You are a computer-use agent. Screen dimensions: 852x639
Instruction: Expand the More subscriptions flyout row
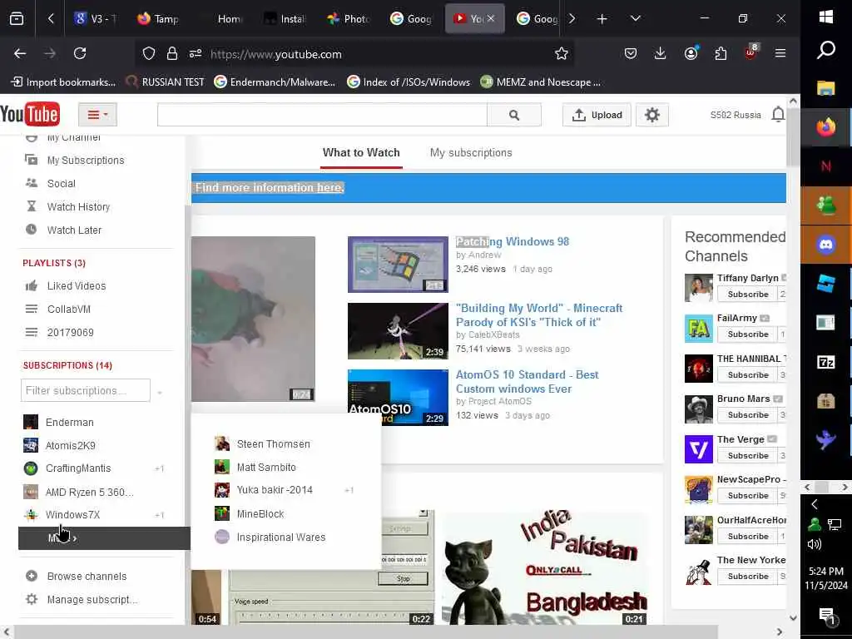point(104,538)
